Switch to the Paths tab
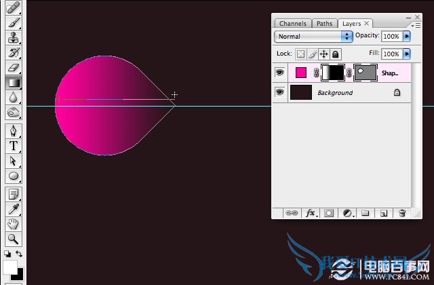This screenshot has width=434, height=285. point(324,24)
